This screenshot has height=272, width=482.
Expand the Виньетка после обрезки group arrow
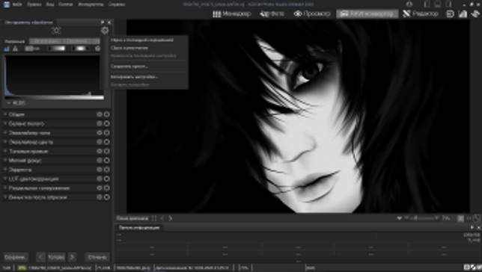pyautogui.click(x=5, y=197)
